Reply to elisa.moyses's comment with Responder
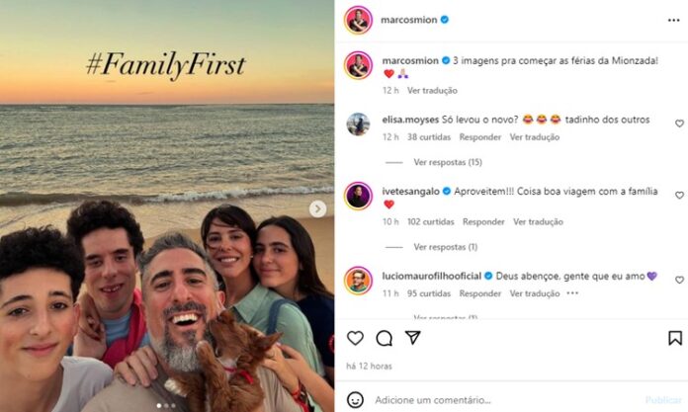Image resolution: width=688 pixels, height=412 pixels. click(x=481, y=137)
